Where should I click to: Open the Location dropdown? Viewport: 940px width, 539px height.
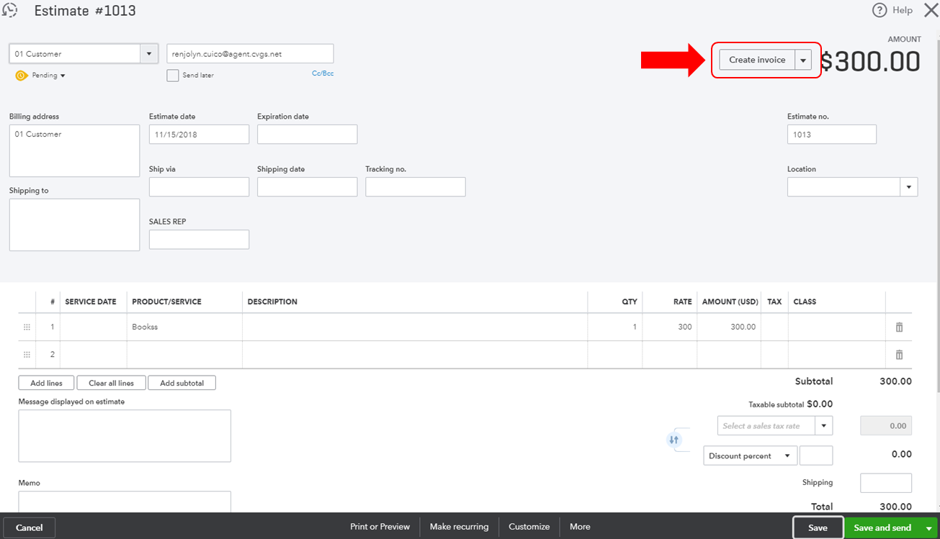tap(908, 186)
